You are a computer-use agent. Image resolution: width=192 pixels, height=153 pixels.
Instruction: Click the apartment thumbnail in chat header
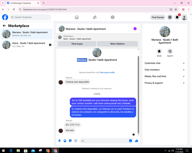(x=61, y=29)
